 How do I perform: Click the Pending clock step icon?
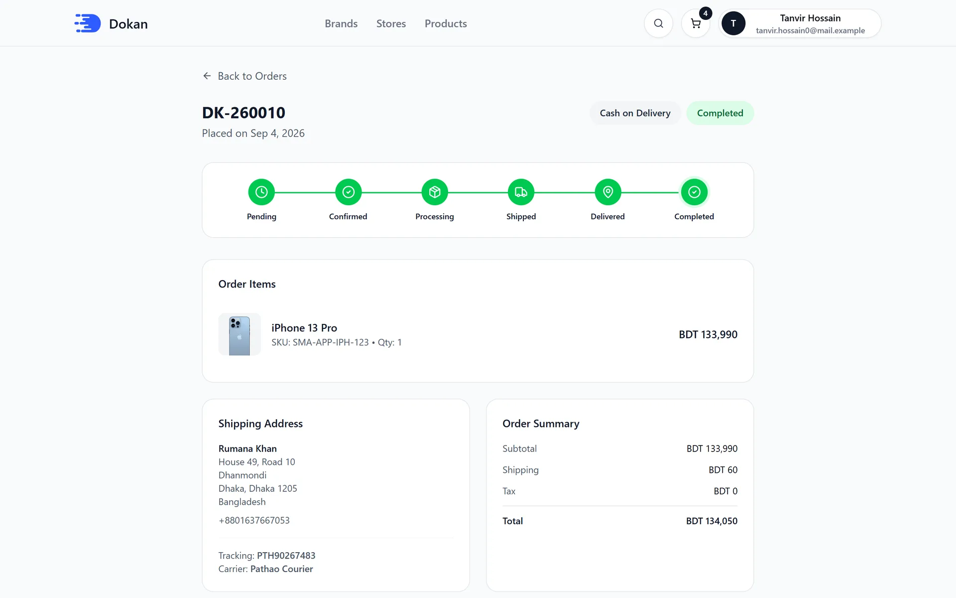[x=261, y=192]
